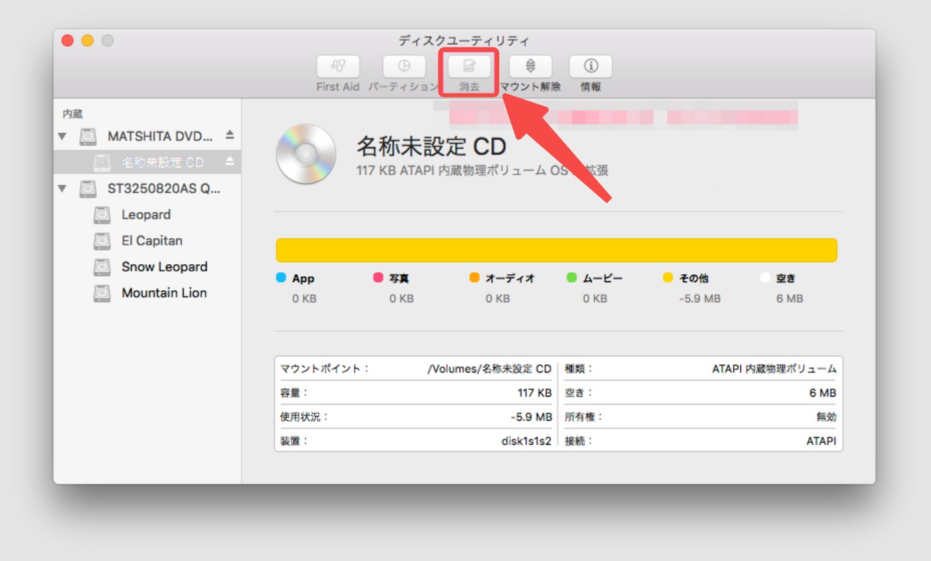Select the ST3250820AS disk entry
Viewport: 931px width, 561px height.
(164, 189)
